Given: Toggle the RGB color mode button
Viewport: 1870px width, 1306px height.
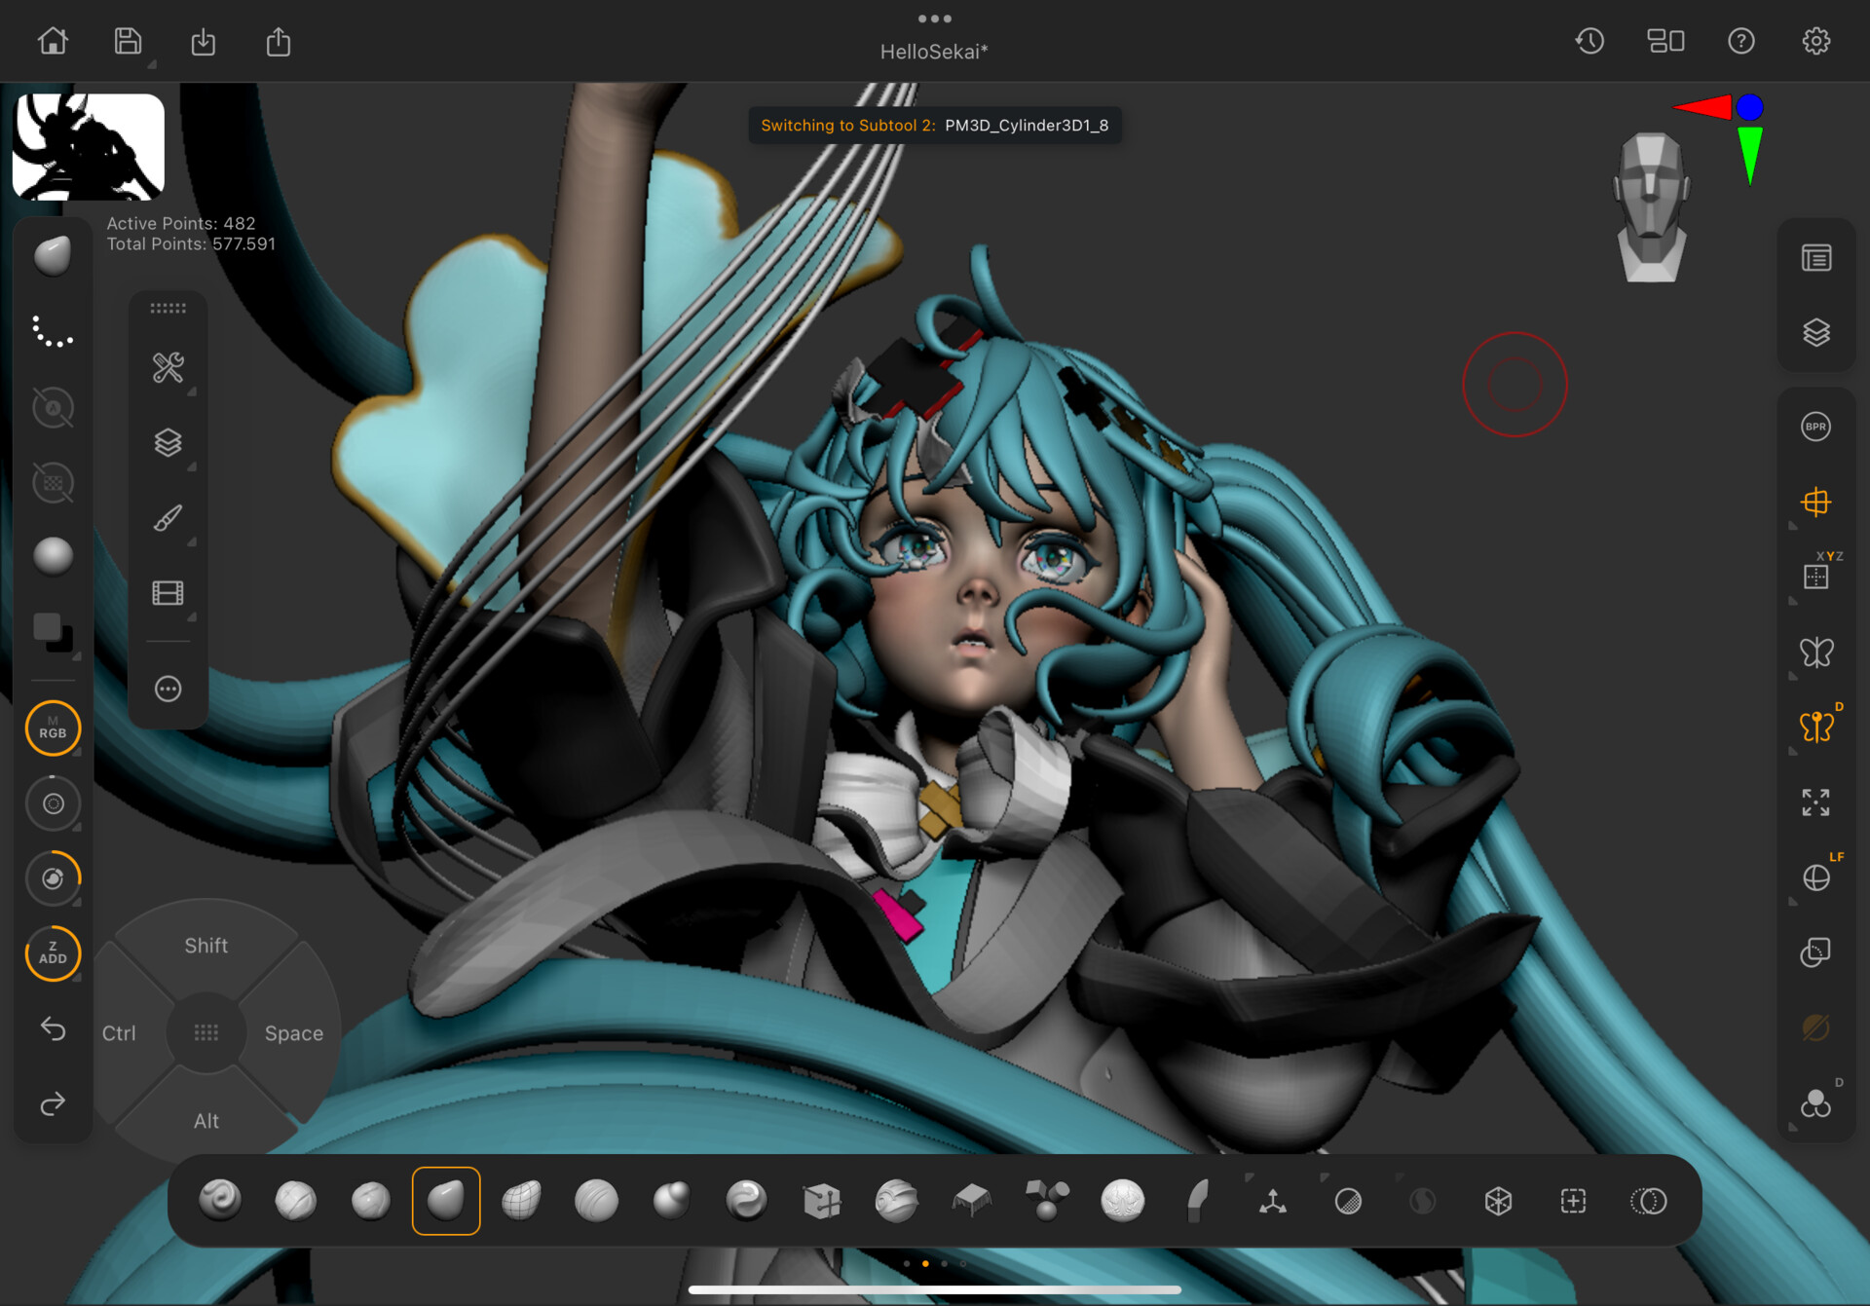Looking at the screenshot, I should [x=53, y=728].
